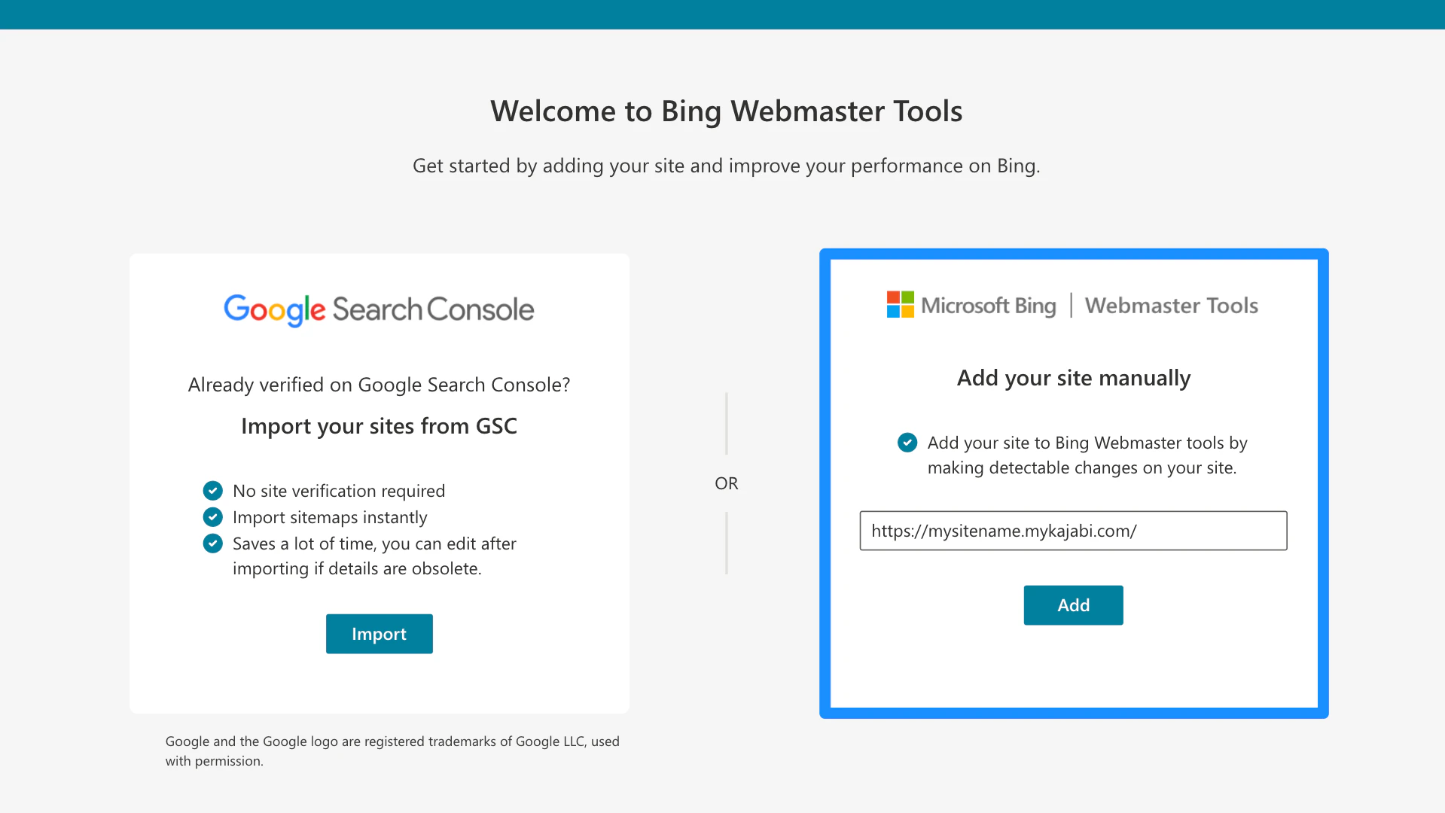Screen dimensions: 1445x813
Task: Click the checkmark next to 'Import sitemaps instantly'
Action: coord(213,516)
